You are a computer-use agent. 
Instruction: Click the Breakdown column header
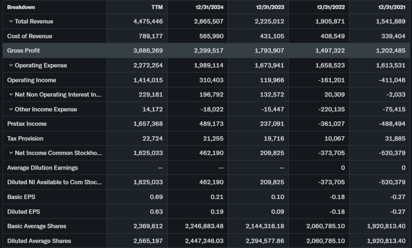[x=21, y=7]
